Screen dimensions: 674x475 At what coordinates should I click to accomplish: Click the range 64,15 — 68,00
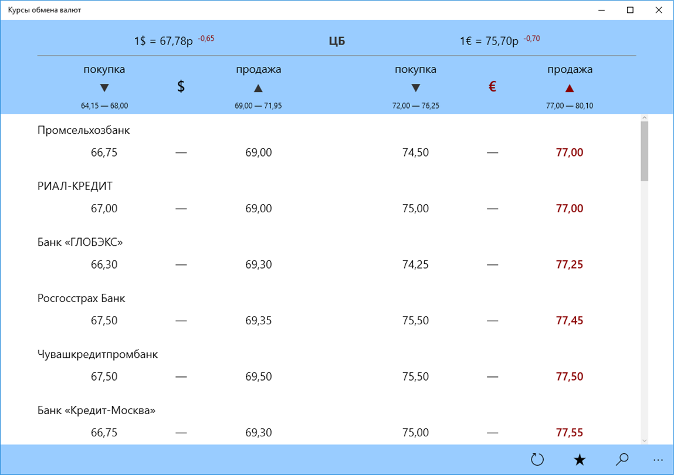(104, 106)
